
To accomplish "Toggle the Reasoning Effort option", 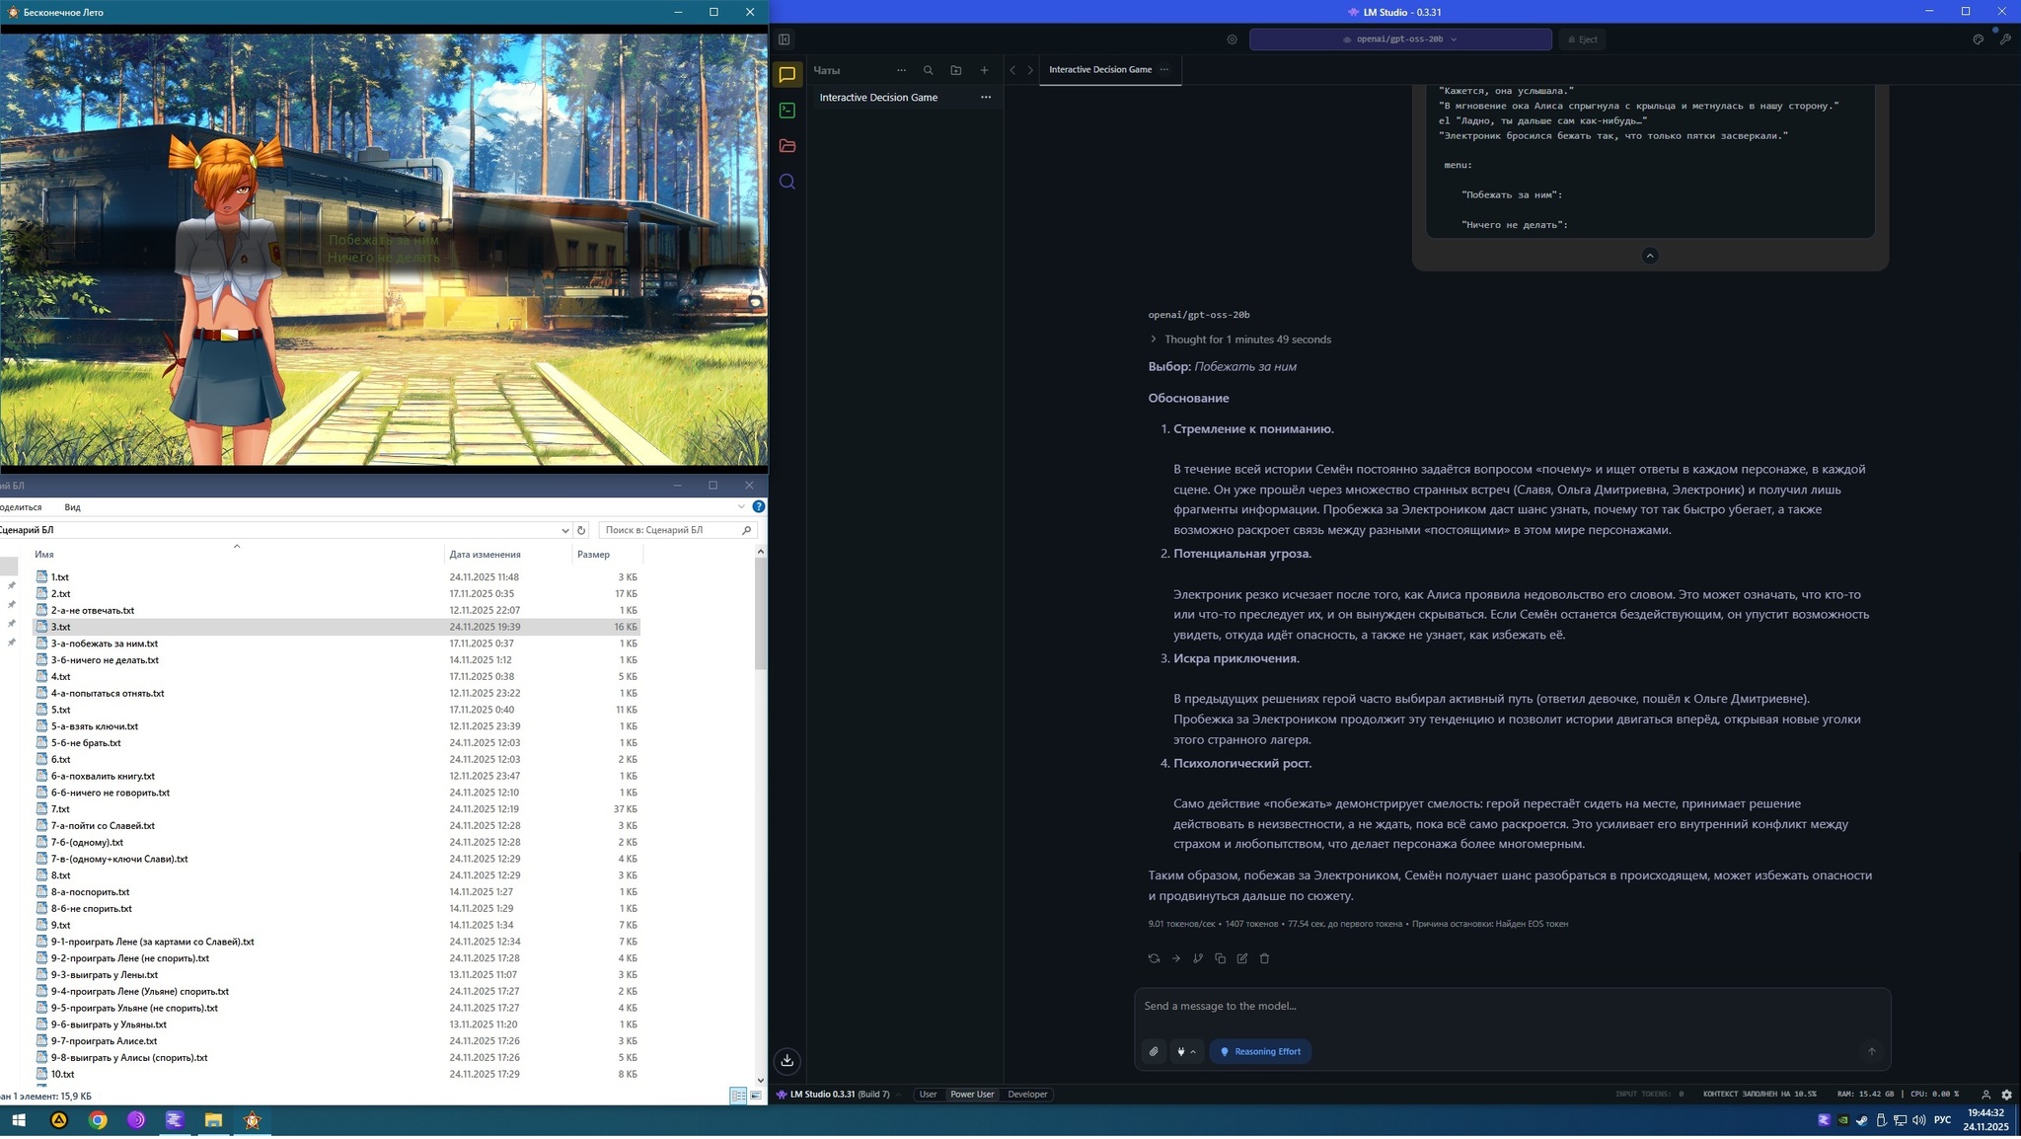I will pos(1260,1052).
